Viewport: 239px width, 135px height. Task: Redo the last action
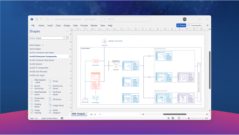pos(47,19)
